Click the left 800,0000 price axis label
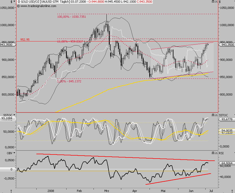Screen dimensions: 235x193 (x=8, y=94)
